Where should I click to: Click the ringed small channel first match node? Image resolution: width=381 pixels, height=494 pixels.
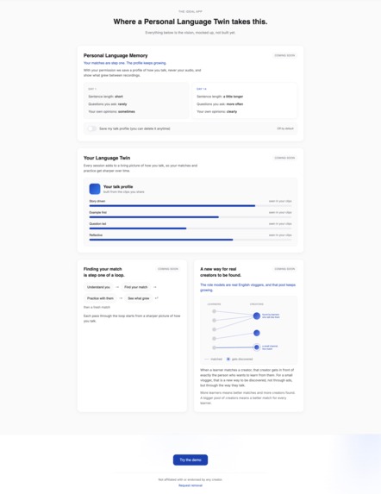click(x=257, y=347)
